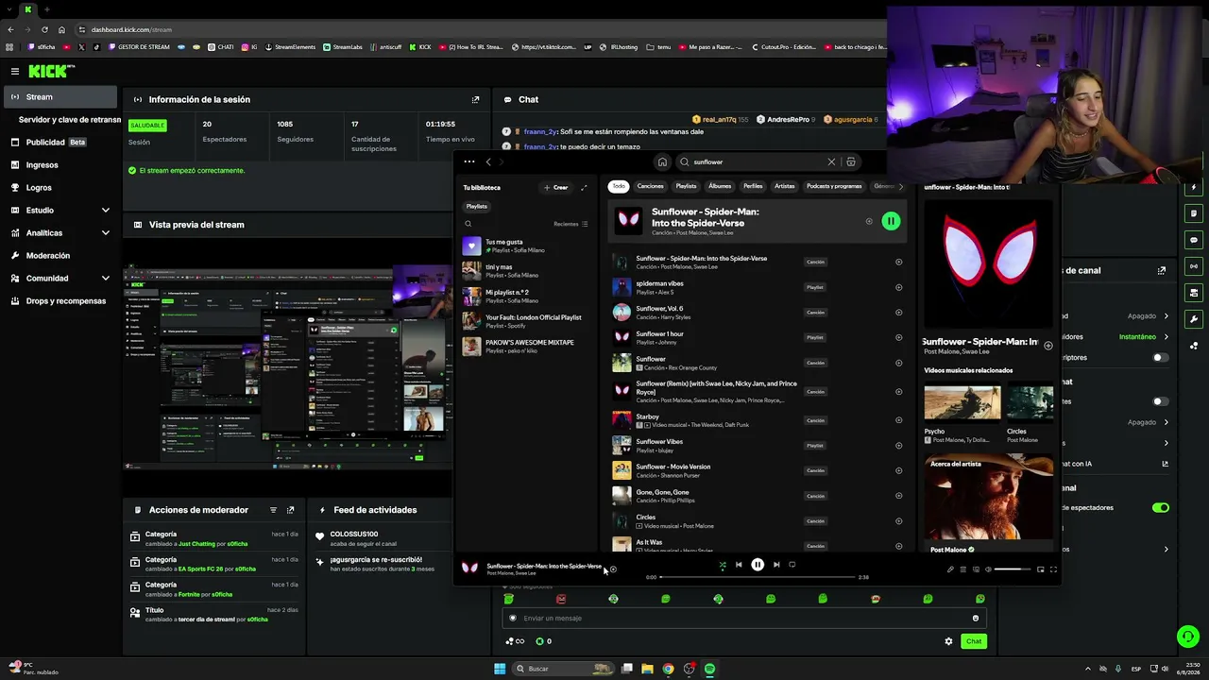Image resolution: width=1209 pixels, height=680 pixels.
Task: Add spiderman vibes playlist to library
Action: tap(898, 287)
